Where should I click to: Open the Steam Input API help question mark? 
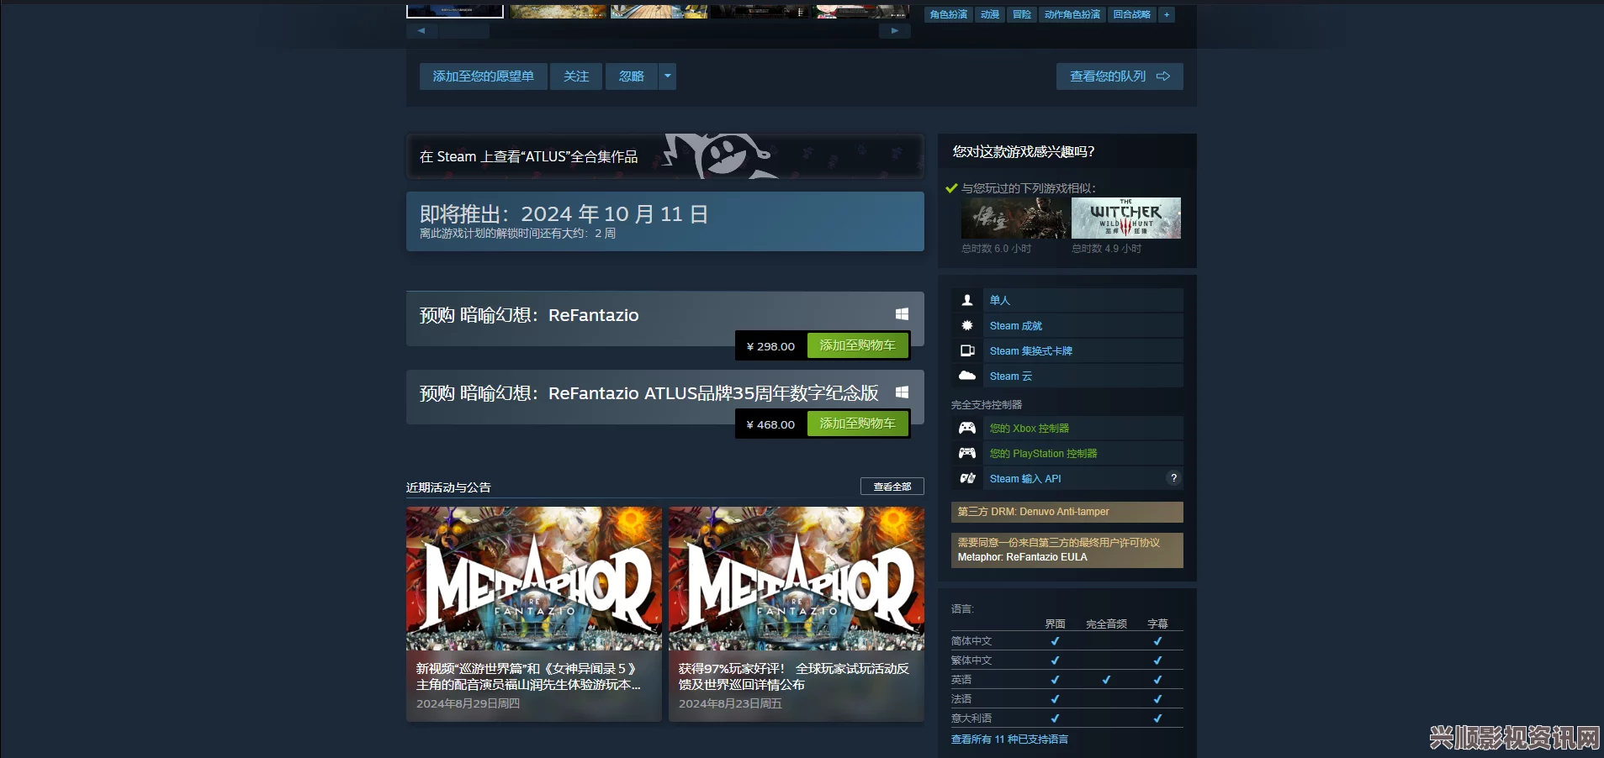coord(1173,478)
